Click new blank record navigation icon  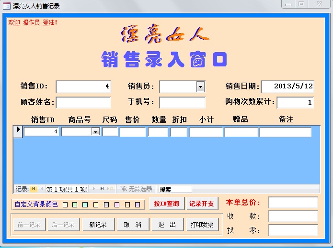[x=111, y=188]
